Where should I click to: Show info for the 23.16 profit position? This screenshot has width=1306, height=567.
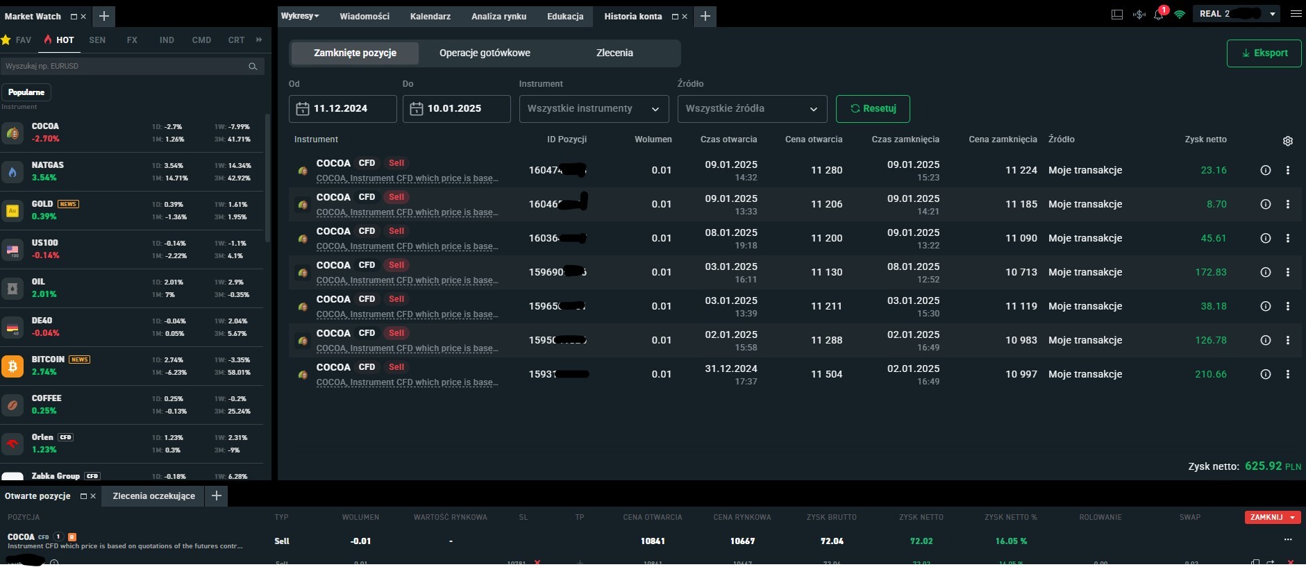1266,170
